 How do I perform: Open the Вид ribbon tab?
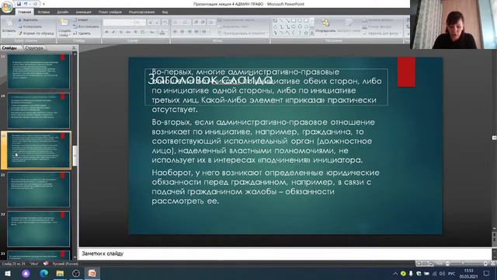click(165, 12)
